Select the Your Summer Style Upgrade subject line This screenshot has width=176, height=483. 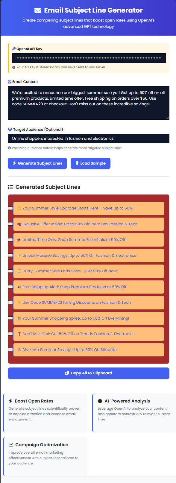(89, 208)
